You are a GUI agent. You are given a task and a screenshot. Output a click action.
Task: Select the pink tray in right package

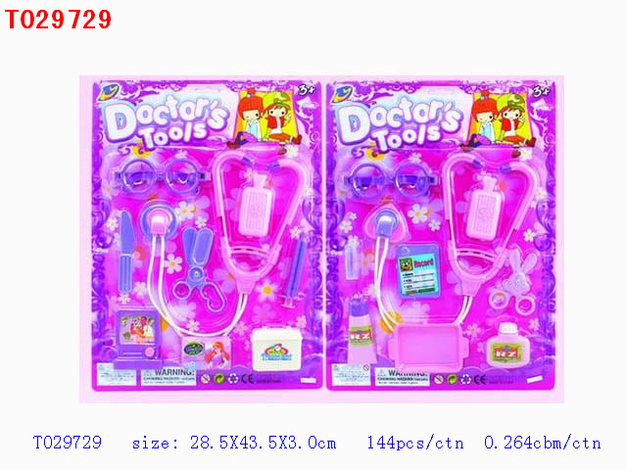coord(428,346)
